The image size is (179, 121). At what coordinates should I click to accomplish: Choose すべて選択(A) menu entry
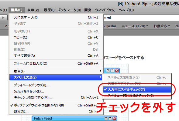click(x=56, y=55)
